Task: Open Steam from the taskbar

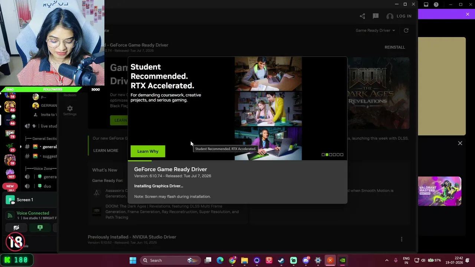Action: pyautogui.click(x=281, y=260)
